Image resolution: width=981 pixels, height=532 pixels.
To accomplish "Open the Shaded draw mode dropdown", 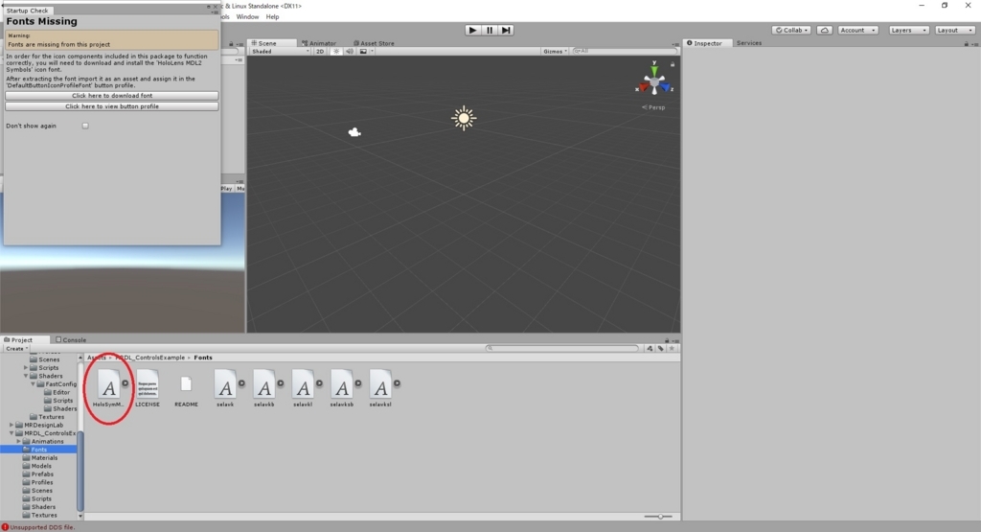I will click(x=281, y=52).
